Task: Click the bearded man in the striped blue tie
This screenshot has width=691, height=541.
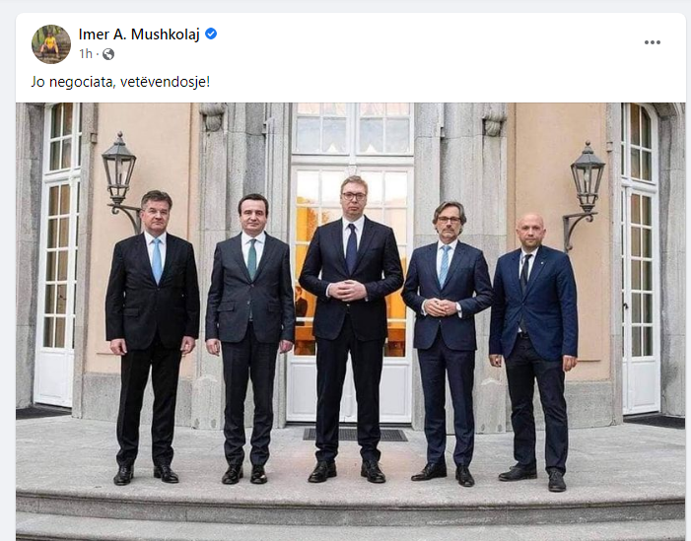Action: [447, 344]
